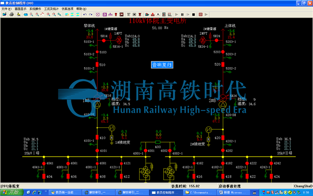
Task: Switch to C:\Documents taskbar folder window
Action: click(x=199, y=193)
